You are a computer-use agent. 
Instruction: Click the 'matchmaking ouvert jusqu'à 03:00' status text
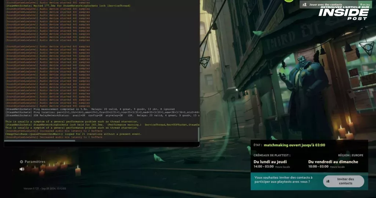(x=294, y=145)
